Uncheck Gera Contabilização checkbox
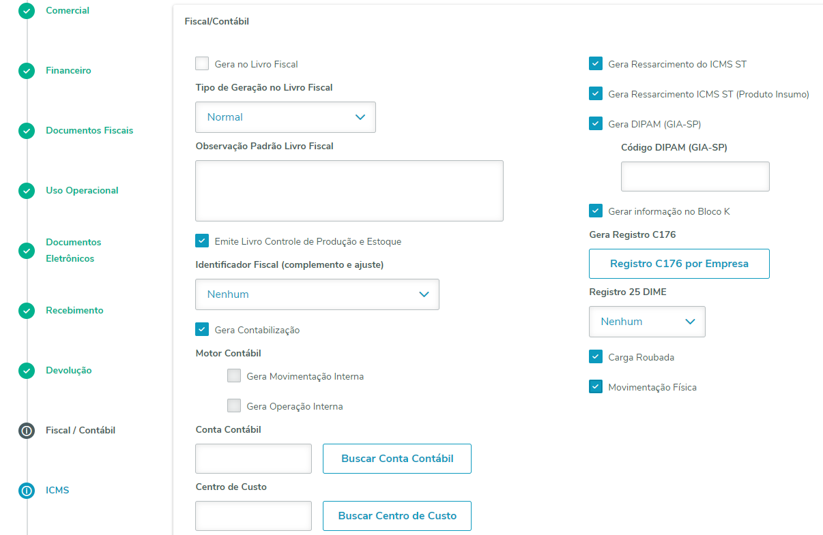The width and height of the screenshot is (823, 535). (x=202, y=330)
